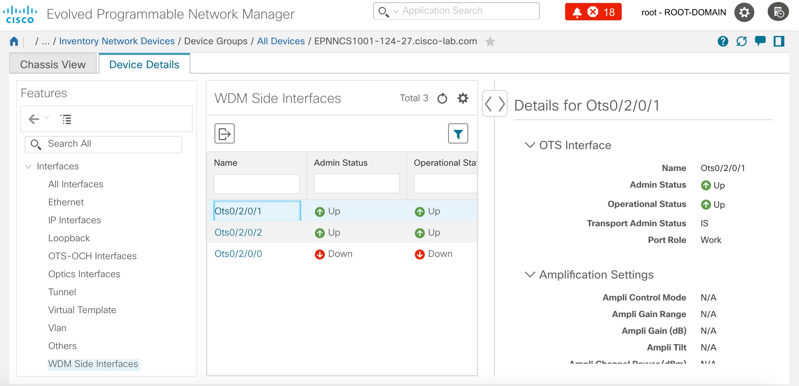Image resolution: width=799 pixels, height=386 pixels.
Task: Open the help question mark icon
Action: (723, 41)
